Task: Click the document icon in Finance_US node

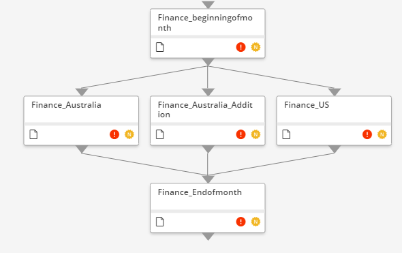Action: click(286, 134)
